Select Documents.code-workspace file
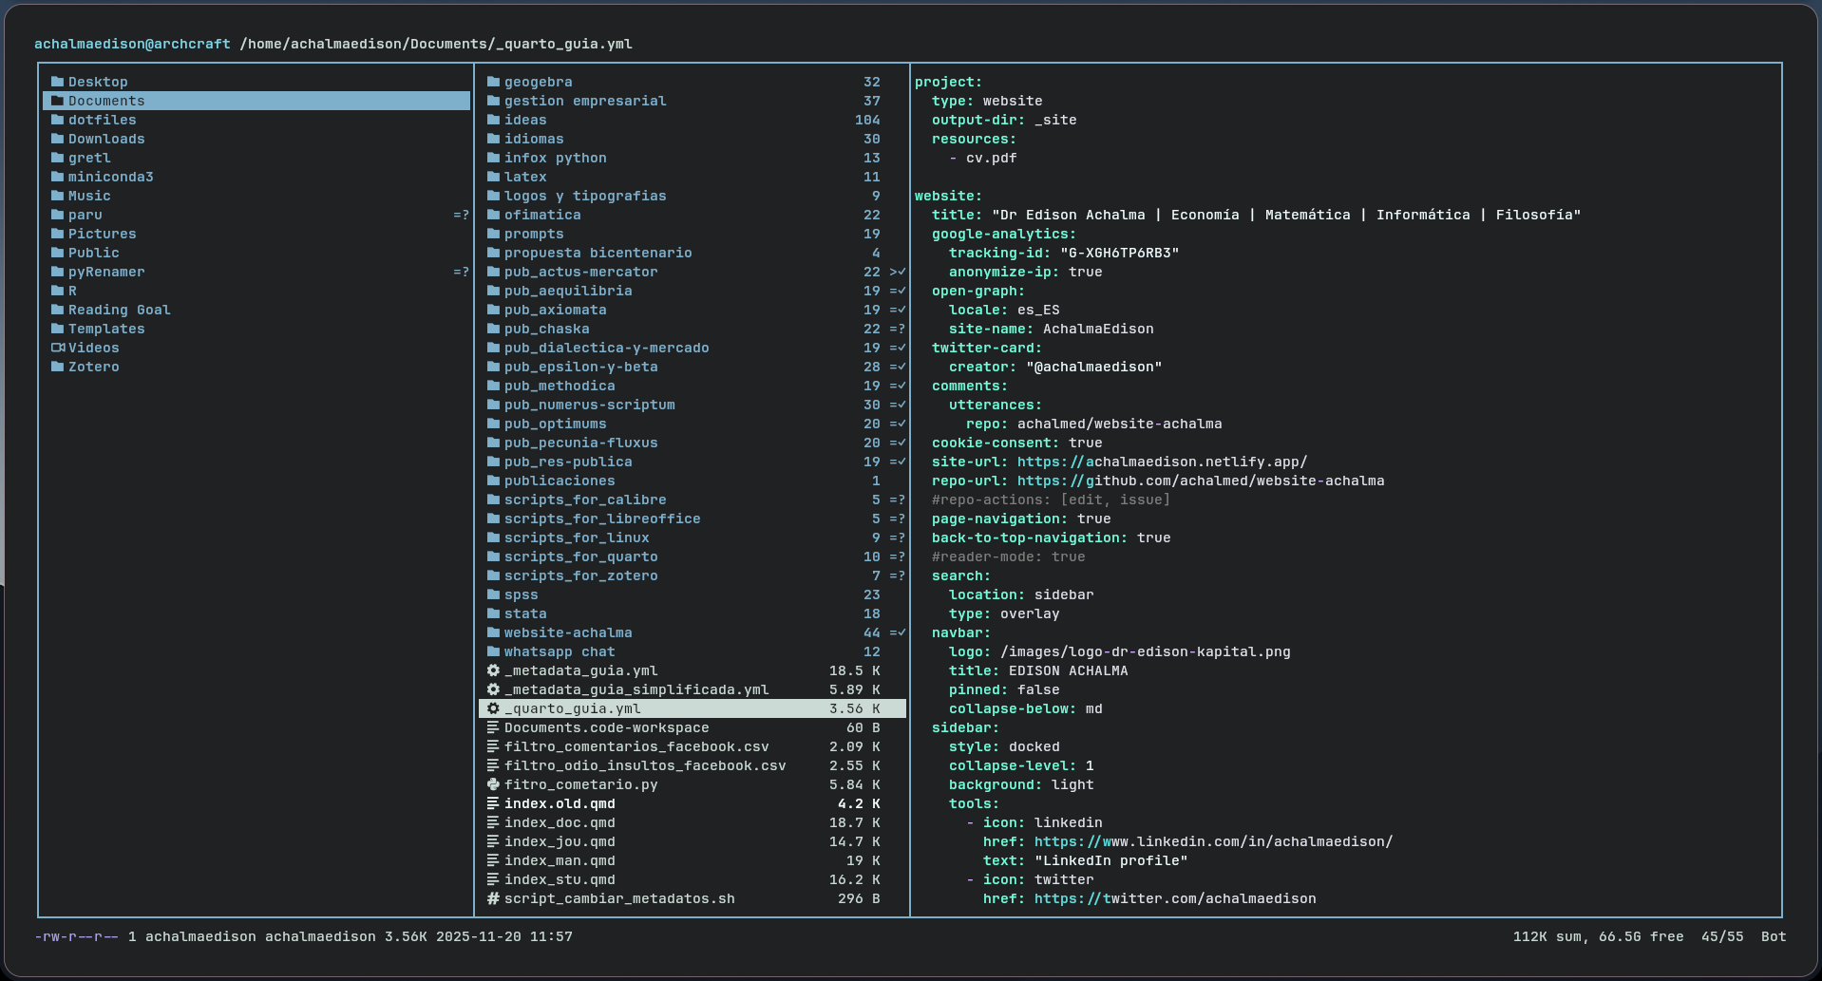This screenshot has height=981, width=1822. [606, 727]
